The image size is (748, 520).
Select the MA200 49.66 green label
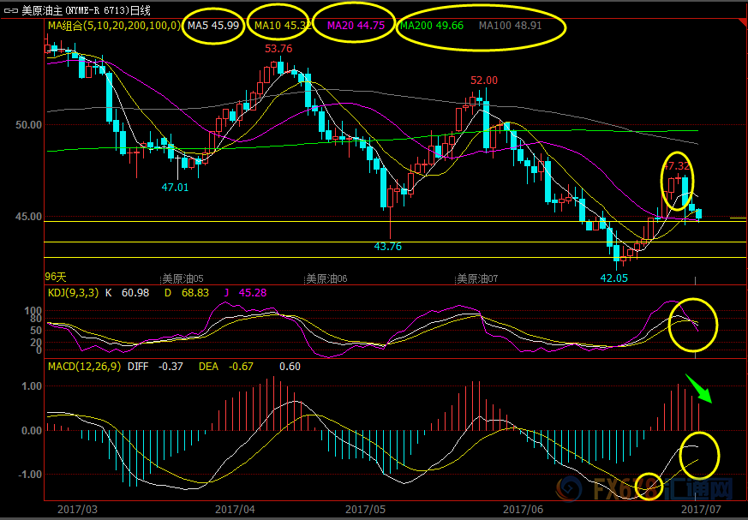[432, 26]
